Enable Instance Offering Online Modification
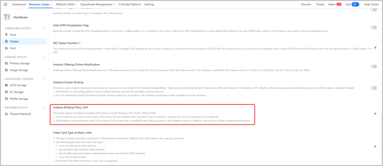The height and width of the screenshot is (166, 383). pyautogui.click(x=373, y=66)
